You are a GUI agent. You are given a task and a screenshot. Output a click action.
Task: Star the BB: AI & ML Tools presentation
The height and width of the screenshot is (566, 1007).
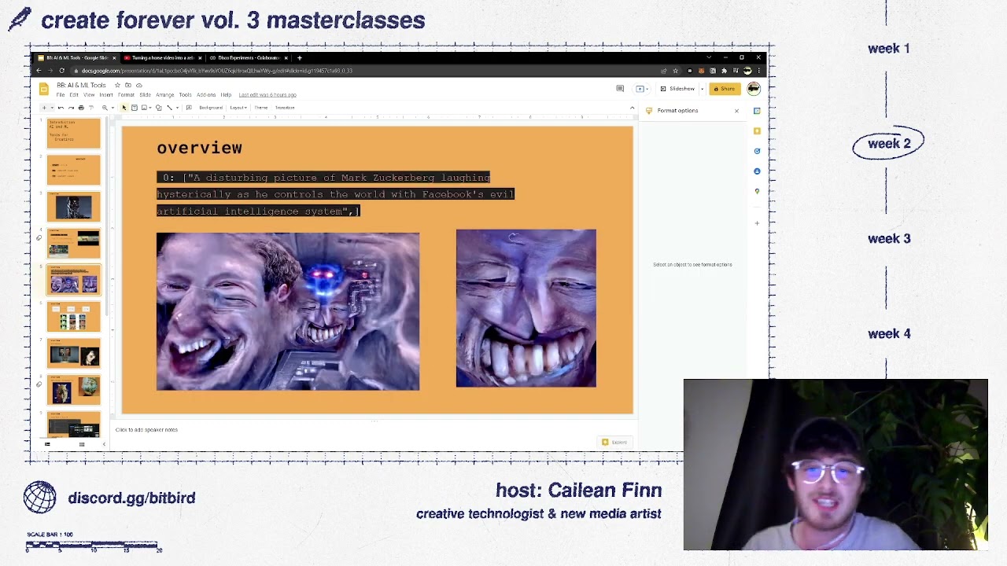[x=117, y=85]
